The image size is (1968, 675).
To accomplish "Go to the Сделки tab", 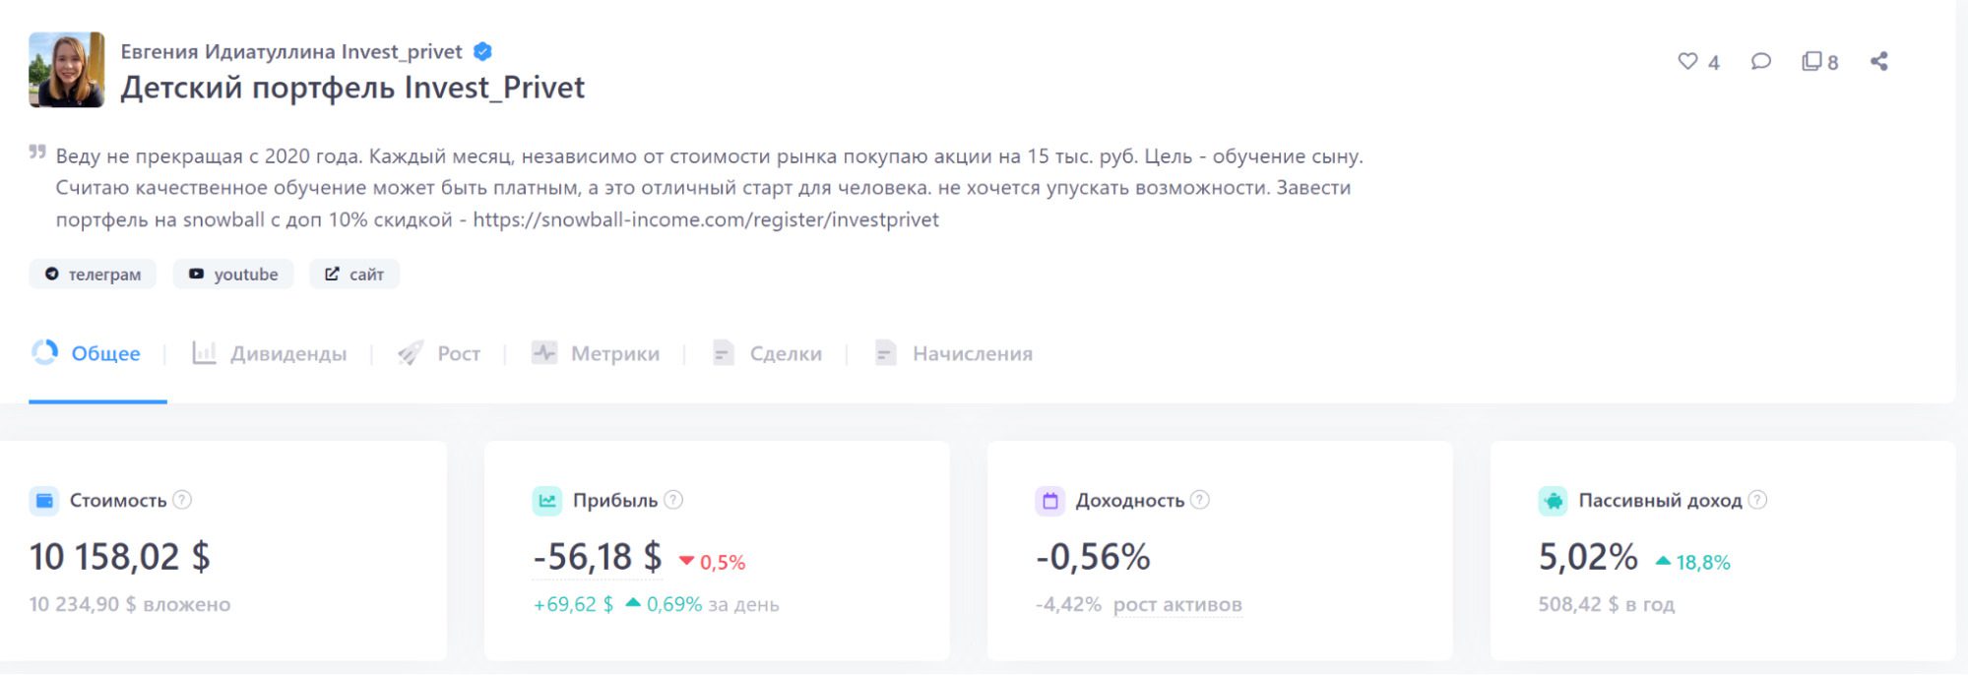I will click(x=767, y=353).
